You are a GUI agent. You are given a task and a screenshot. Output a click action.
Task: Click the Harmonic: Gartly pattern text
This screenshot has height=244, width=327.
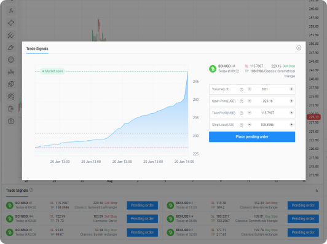click(105, 221)
